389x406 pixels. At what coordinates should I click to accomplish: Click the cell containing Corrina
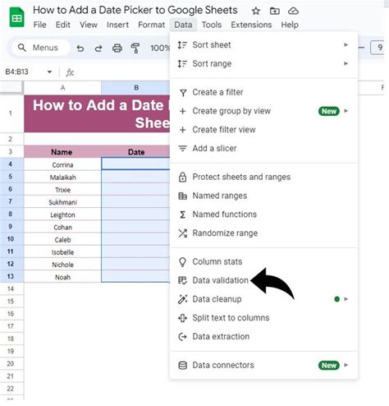62,164
